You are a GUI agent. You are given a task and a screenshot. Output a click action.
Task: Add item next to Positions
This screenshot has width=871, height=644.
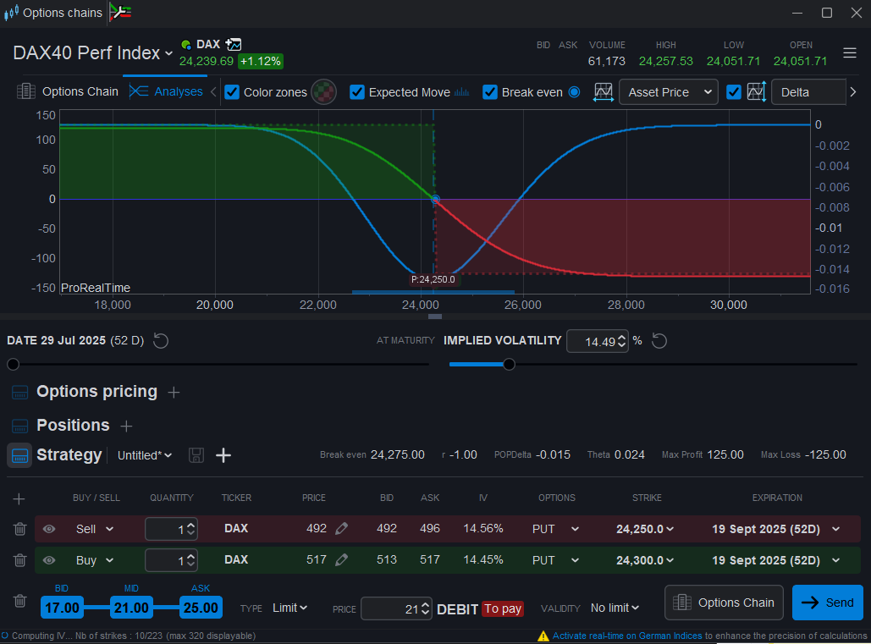(127, 426)
